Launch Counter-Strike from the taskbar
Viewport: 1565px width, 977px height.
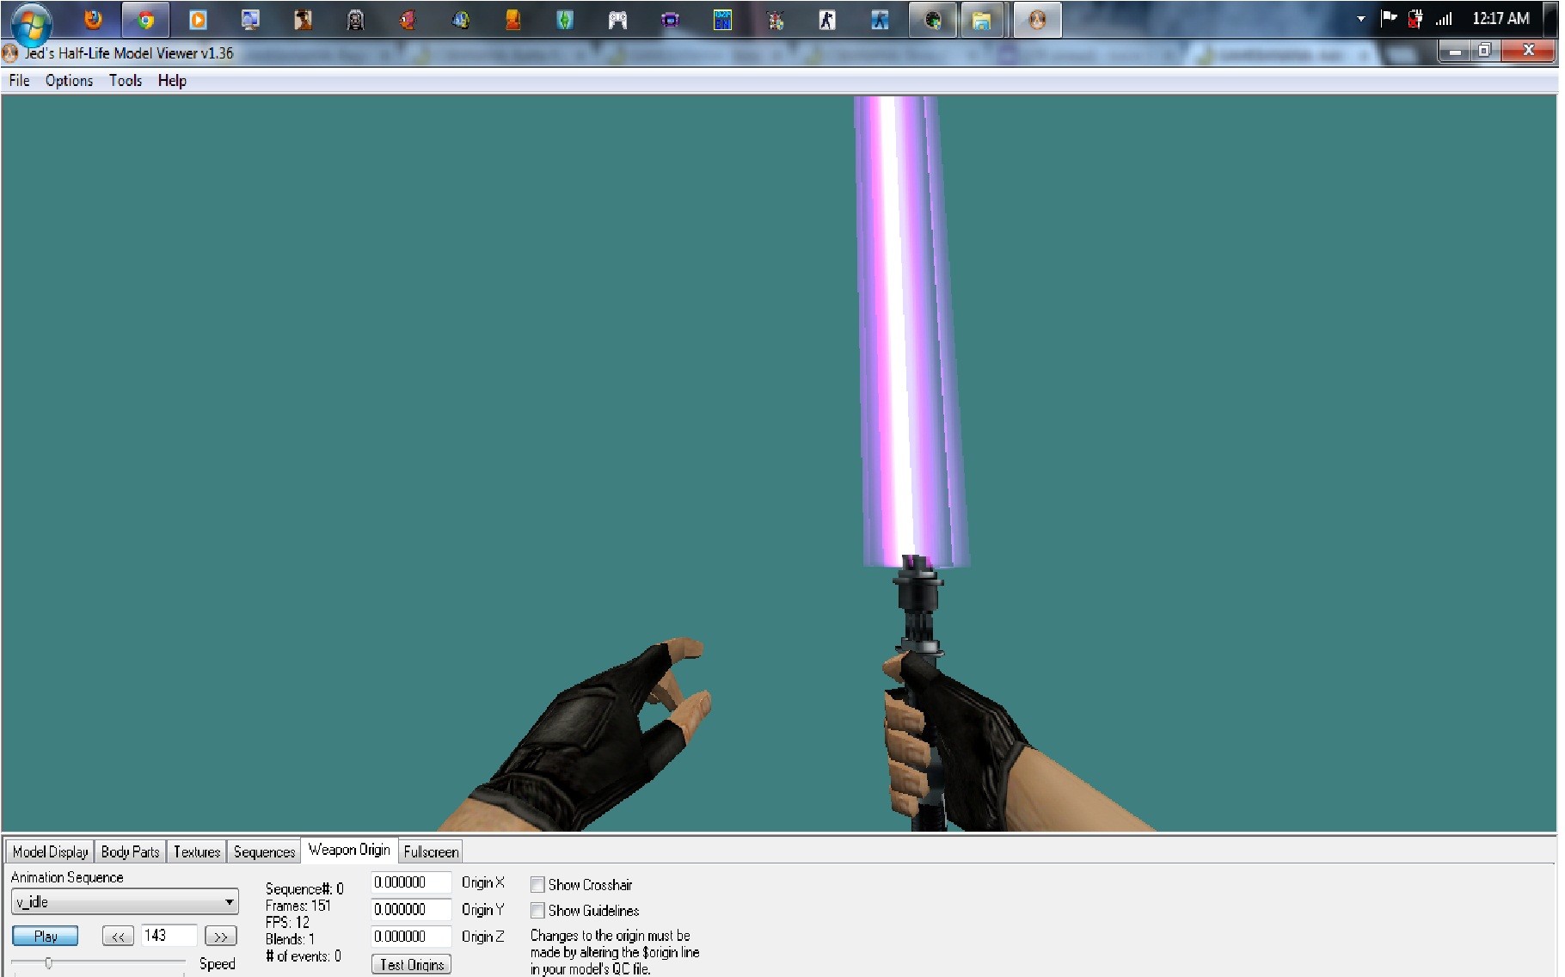827,20
